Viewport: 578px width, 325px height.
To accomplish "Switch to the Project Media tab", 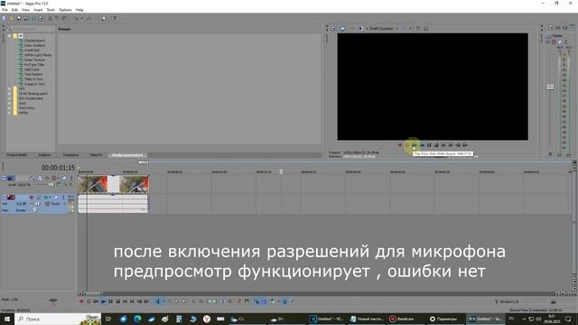I will pyautogui.click(x=16, y=155).
